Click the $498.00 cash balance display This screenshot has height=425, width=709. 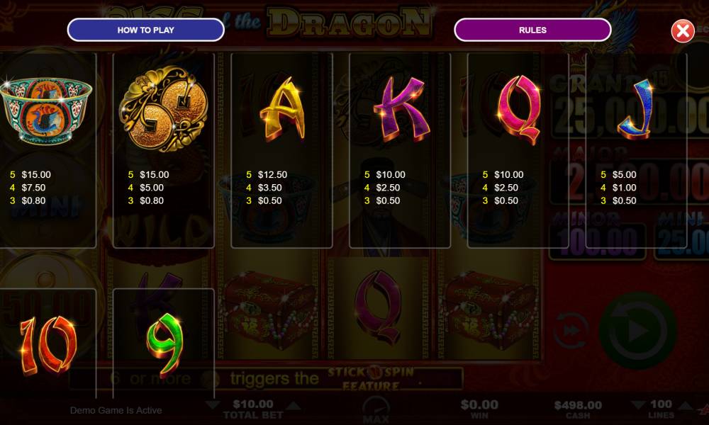[578, 409]
